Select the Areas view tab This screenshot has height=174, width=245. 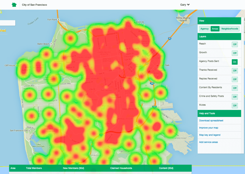[215, 29]
